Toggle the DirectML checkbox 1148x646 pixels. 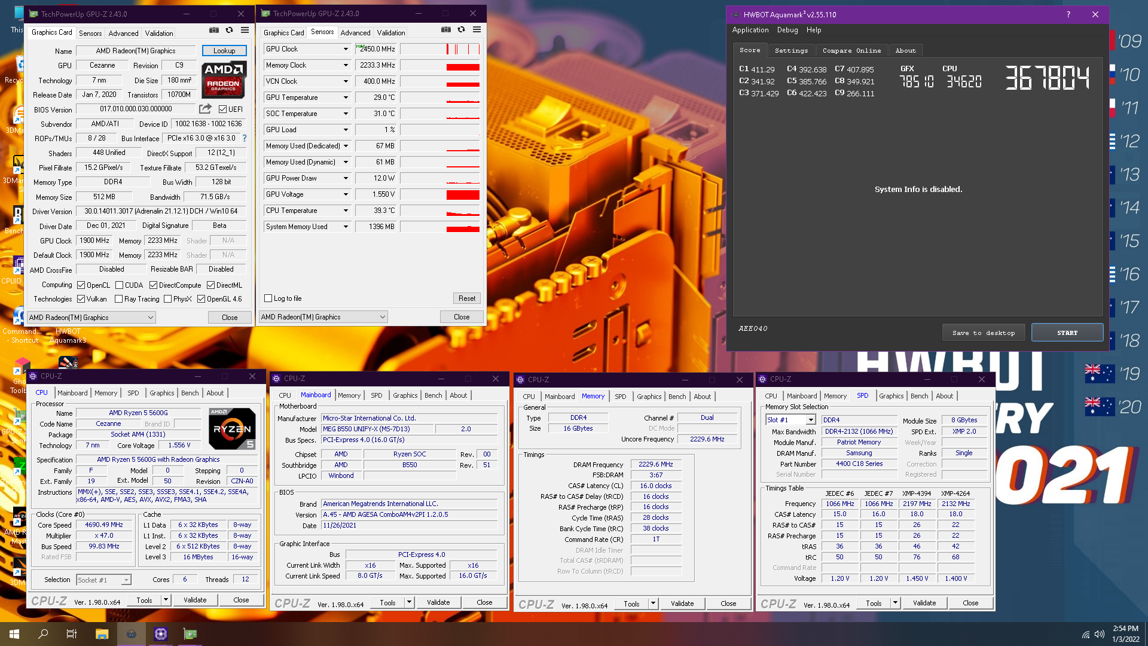210,285
